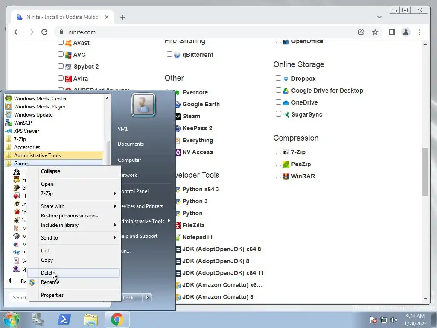
Task: Click the Action Center flag icon
Action: click(373, 320)
